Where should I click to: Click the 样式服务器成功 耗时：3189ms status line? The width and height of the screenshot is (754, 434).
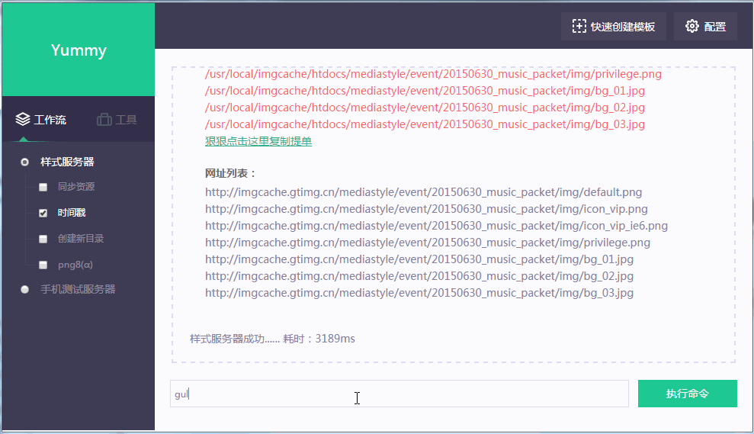272,339
